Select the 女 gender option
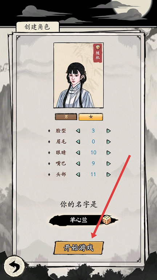157x280 pixels. (91, 117)
